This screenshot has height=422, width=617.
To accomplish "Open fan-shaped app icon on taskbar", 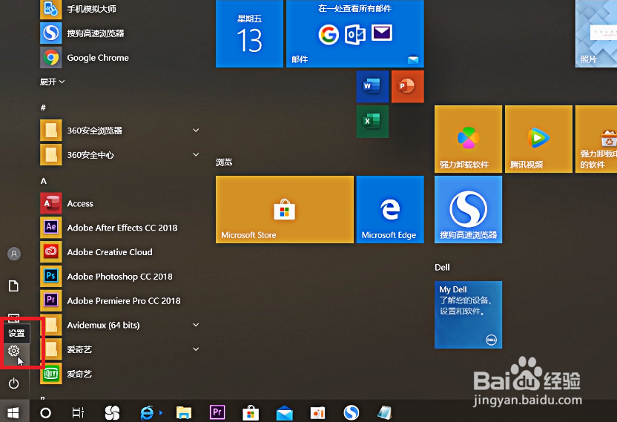I will click(112, 412).
